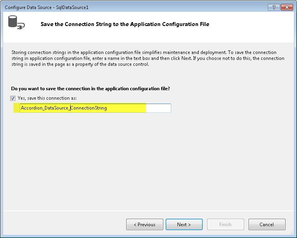Click the greyed-out Finish button
Viewport: 297px width, 238px height.
click(225, 225)
